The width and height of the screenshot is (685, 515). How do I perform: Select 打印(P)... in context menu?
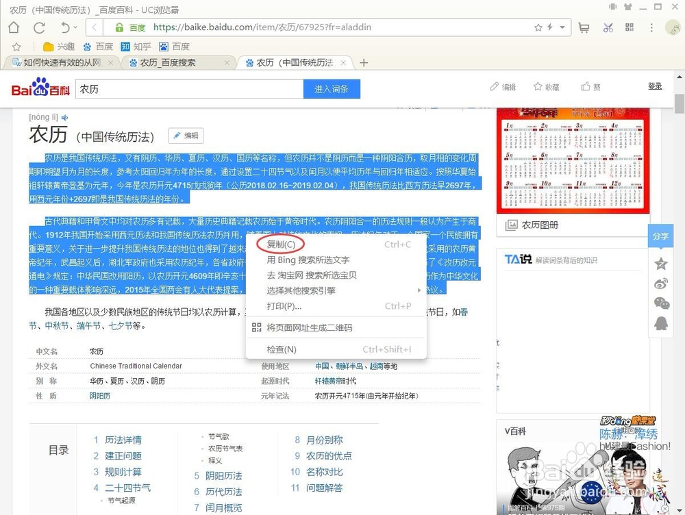click(336, 306)
